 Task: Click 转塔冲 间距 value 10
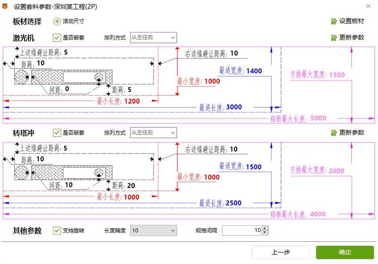[x=69, y=185]
